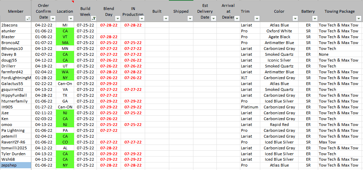
Task: Click the red comment indicator on Location header
Action: pyautogui.click(x=73, y=1)
